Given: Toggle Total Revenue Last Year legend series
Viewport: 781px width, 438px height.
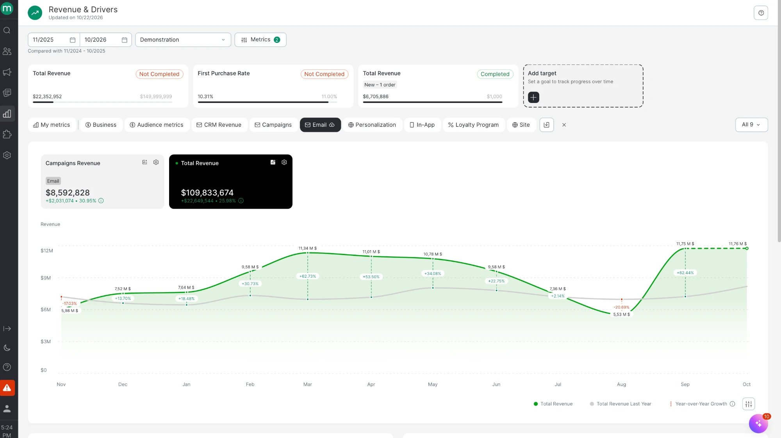Looking at the screenshot, I should point(621,404).
